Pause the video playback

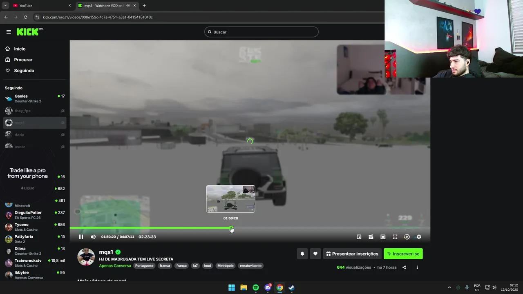[x=81, y=237]
